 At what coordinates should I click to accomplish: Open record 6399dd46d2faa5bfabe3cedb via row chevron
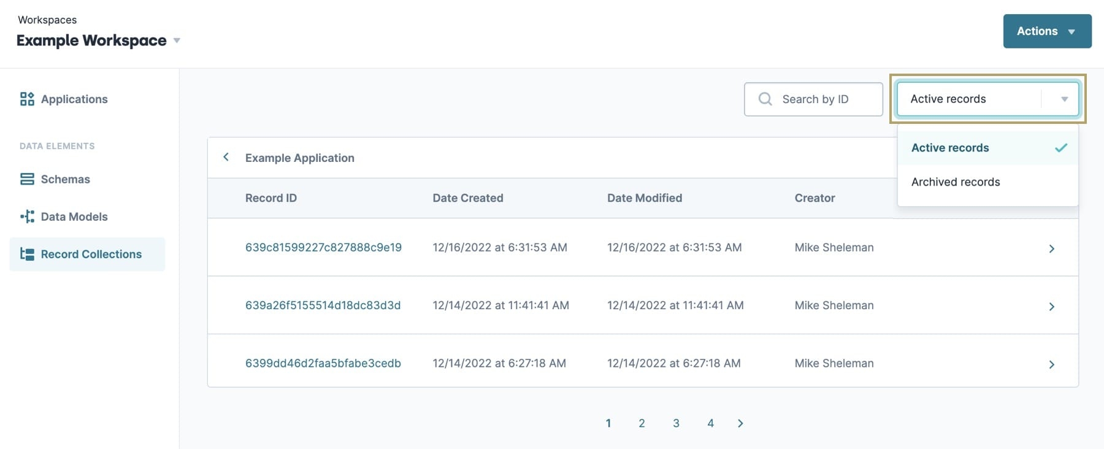(1051, 364)
